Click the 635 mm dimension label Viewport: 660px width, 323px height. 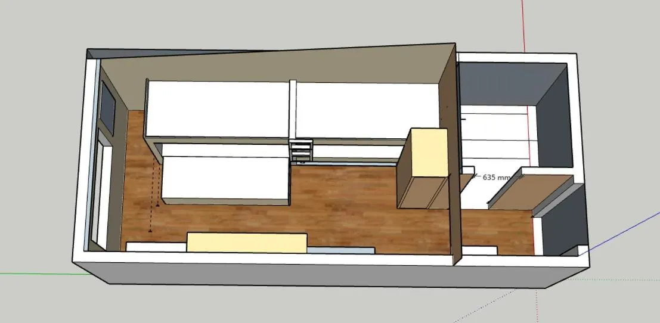tap(497, 177)
